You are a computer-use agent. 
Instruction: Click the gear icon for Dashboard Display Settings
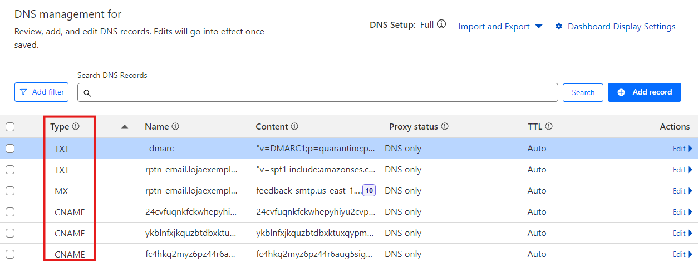pos(559,27)
